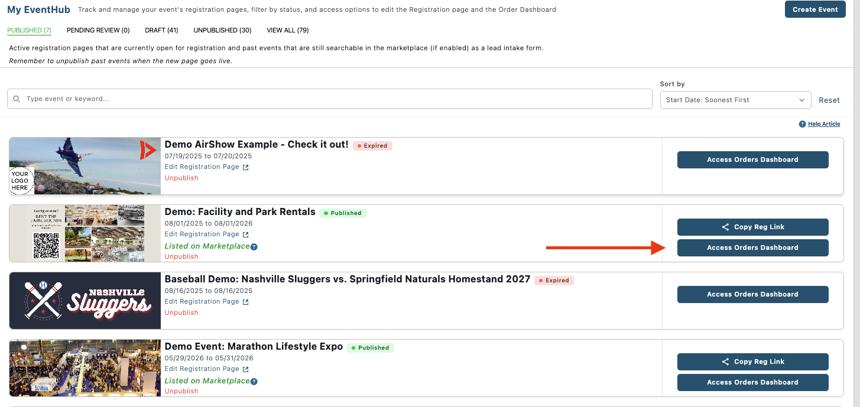Click Marketplace info icon for Facility and Park Rentals

point(254,246)
